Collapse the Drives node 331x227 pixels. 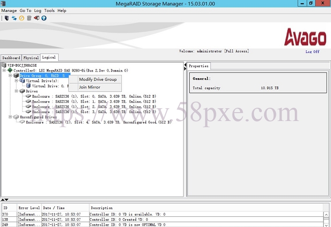click(16, 91)
